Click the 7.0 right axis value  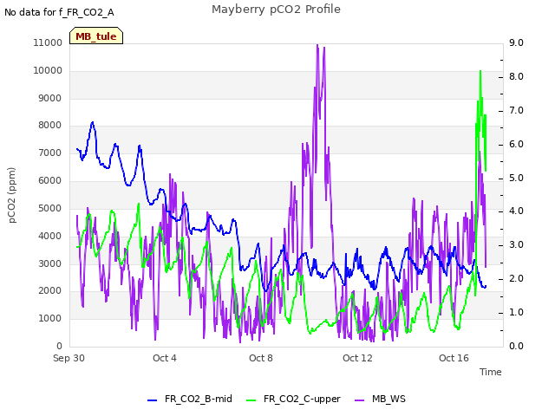(517, 110)
